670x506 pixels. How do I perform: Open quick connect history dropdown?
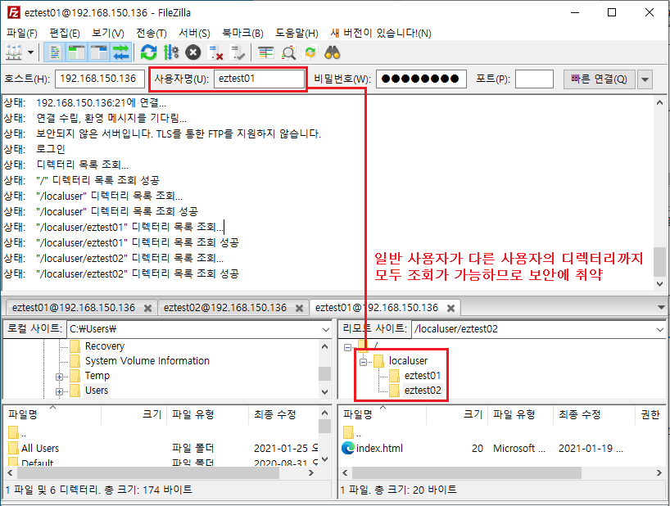pyautogui.click(x=645, y=79)
